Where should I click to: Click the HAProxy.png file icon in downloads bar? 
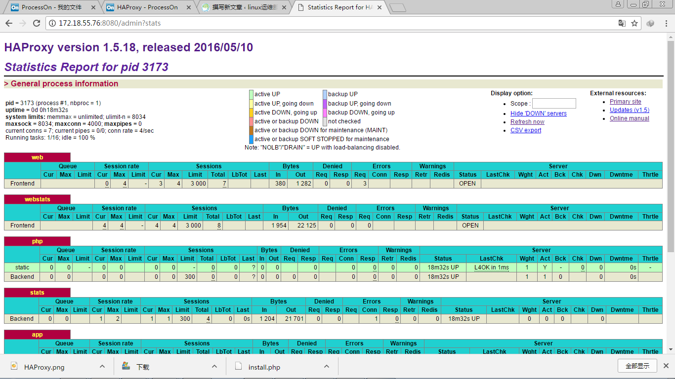pos(14,366)
